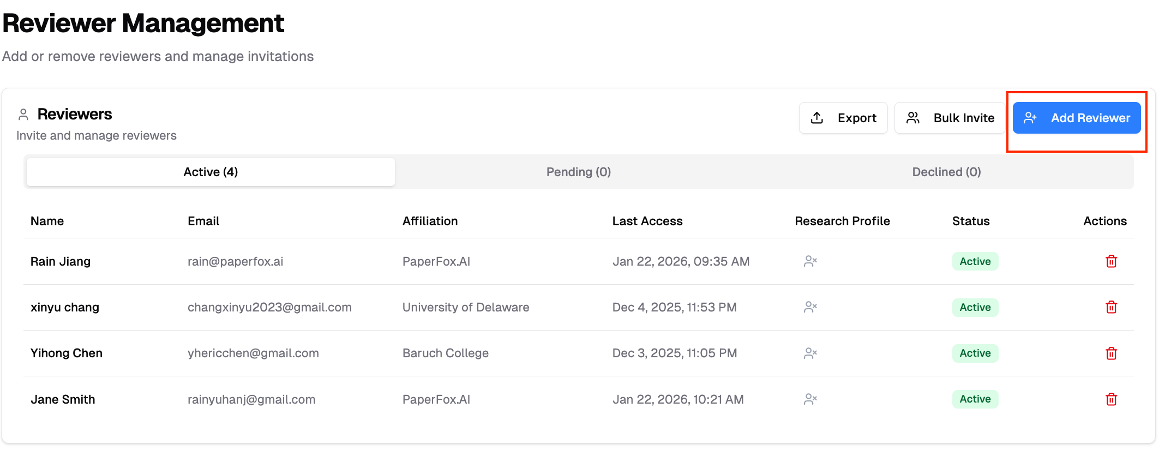
Task: Click email changxinyu2023@gmail.com
Action: 269,307
